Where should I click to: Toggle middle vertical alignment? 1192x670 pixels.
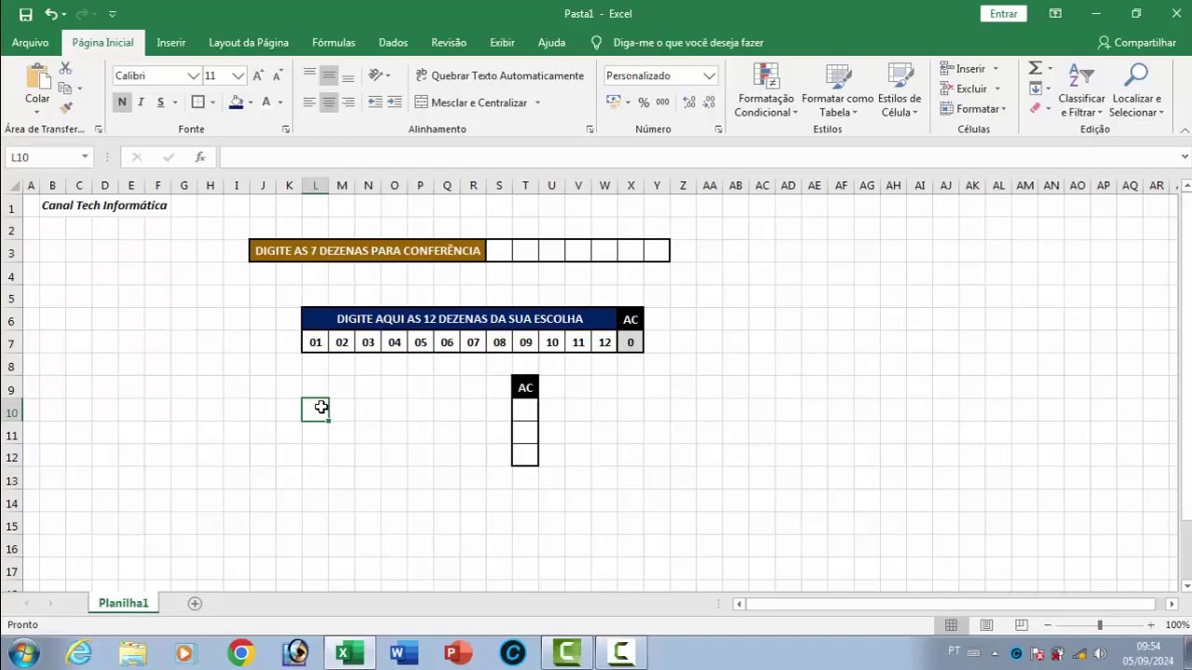[329, 75]
